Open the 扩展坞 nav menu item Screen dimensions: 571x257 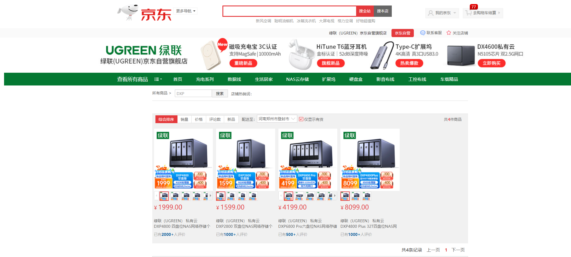click(x=329, y=79)
